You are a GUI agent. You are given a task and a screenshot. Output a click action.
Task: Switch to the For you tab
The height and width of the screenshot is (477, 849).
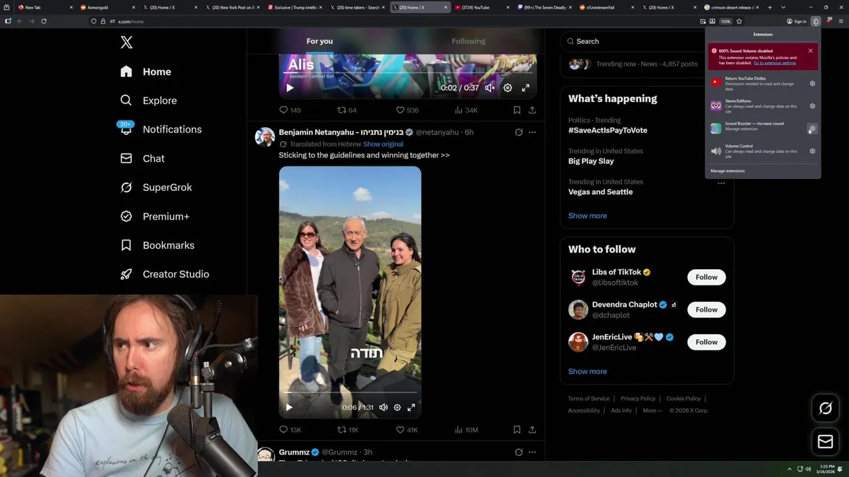point(320,41)
